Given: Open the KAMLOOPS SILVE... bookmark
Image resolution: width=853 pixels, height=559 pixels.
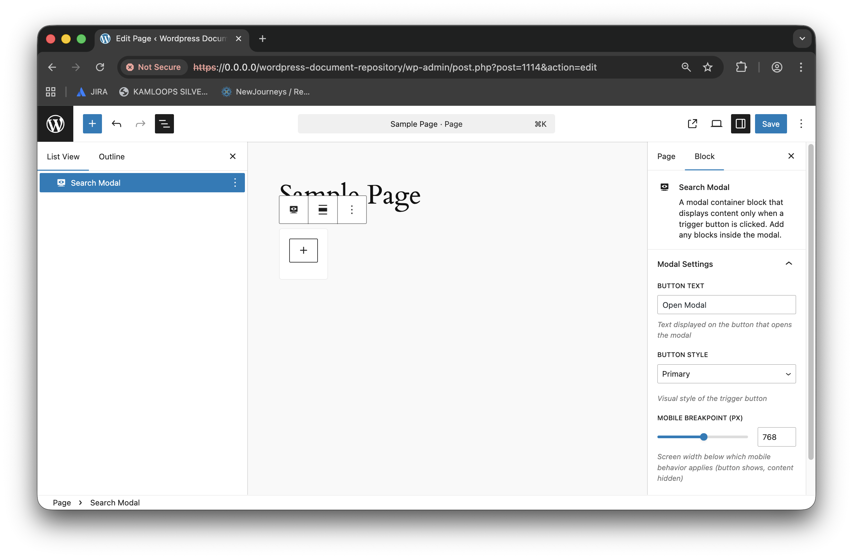Looking at the screenshot, I should (163, 92).
